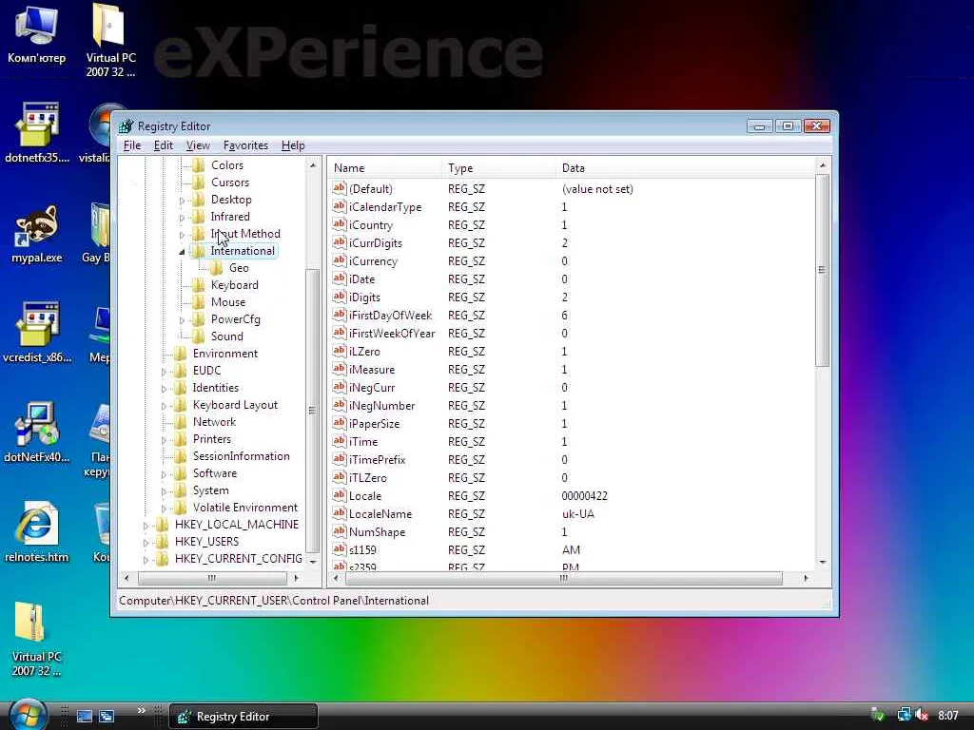
Task: Select the Mouse key folder icon
Action: tap(199, 302)
